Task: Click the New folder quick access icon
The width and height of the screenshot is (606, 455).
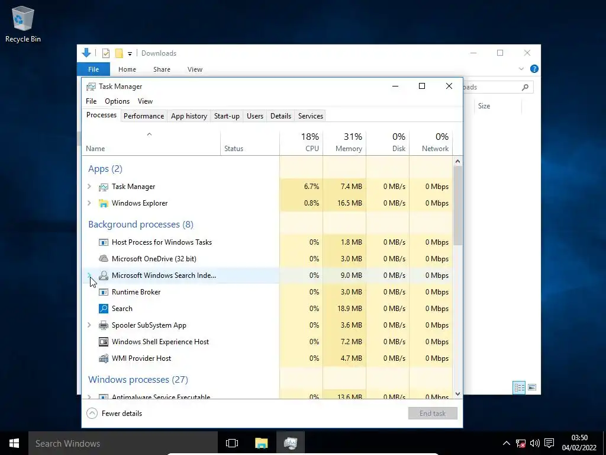Action: click(119, 53)
